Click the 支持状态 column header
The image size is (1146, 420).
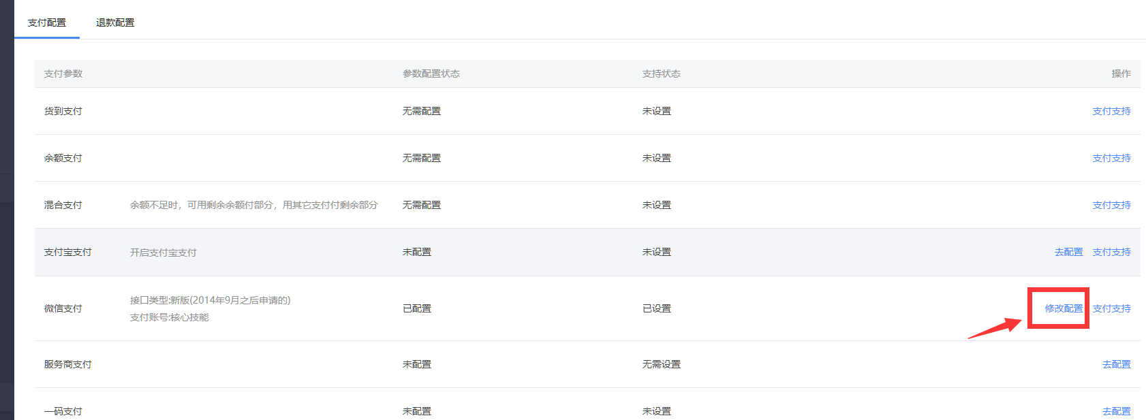tap(661, 74)
